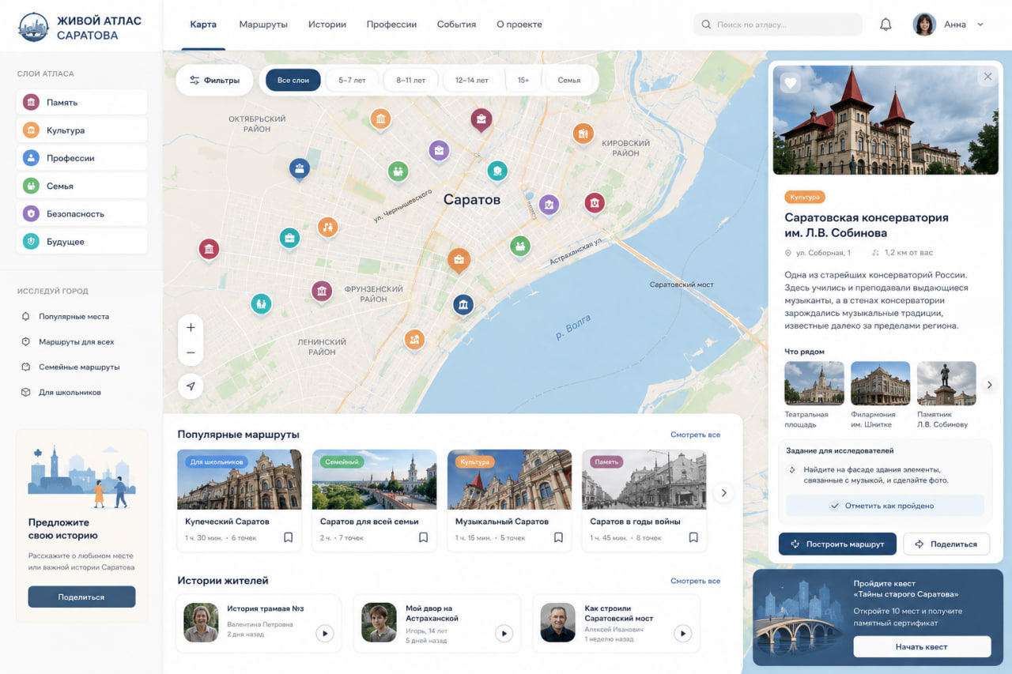This screenshot has height=674, width=1012.
Task: Open the notifications bell icon
Action: (x=885, y=24)
